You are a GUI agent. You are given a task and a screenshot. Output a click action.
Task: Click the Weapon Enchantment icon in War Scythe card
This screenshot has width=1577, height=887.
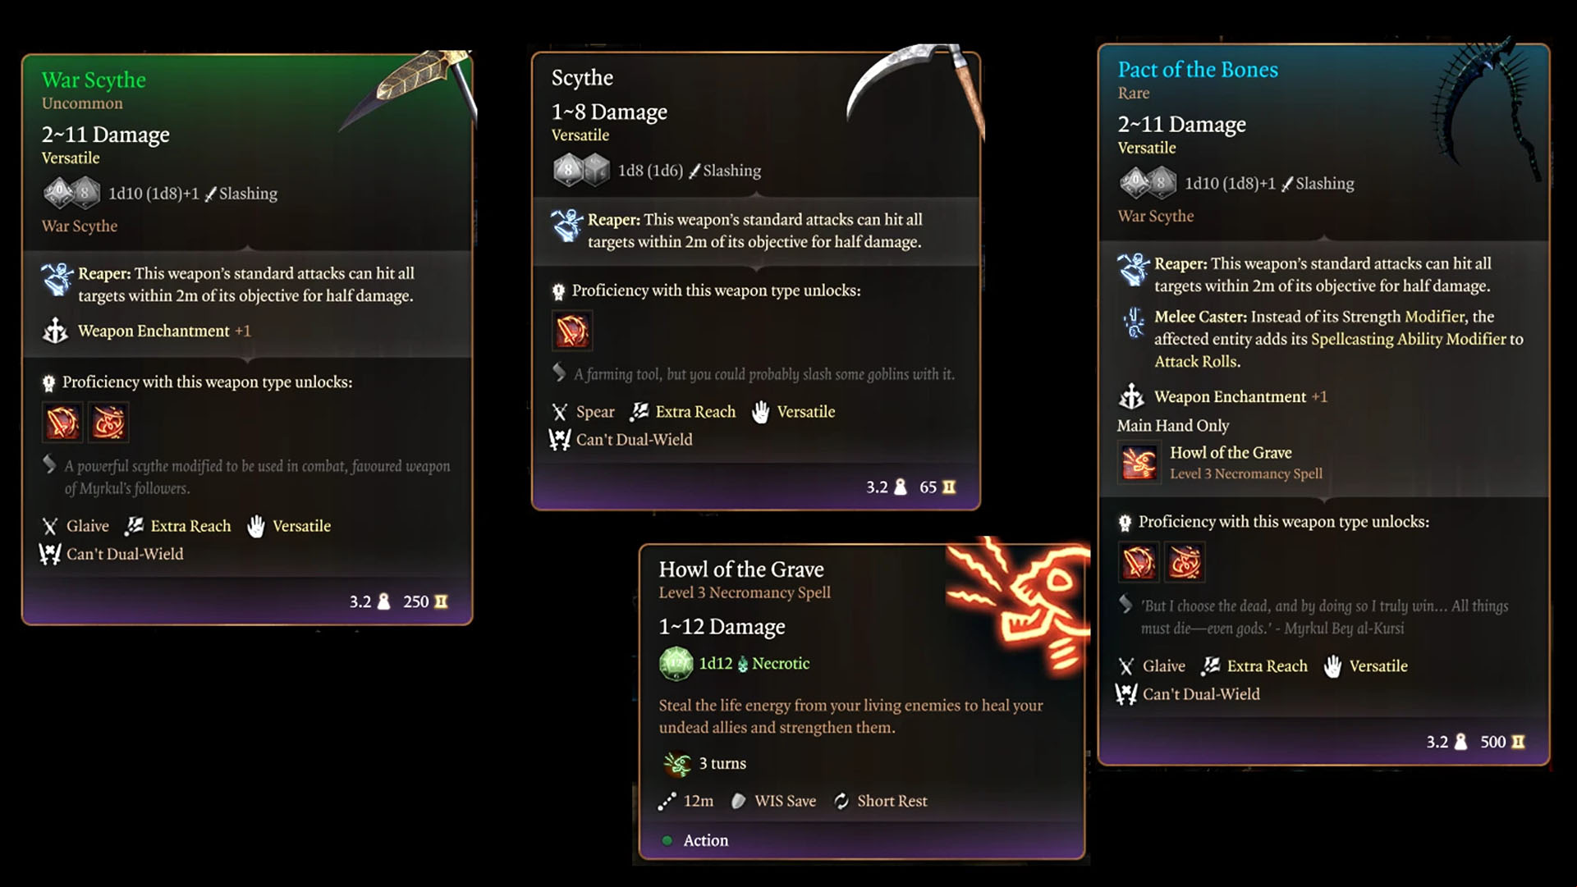[x=55, y=331]
